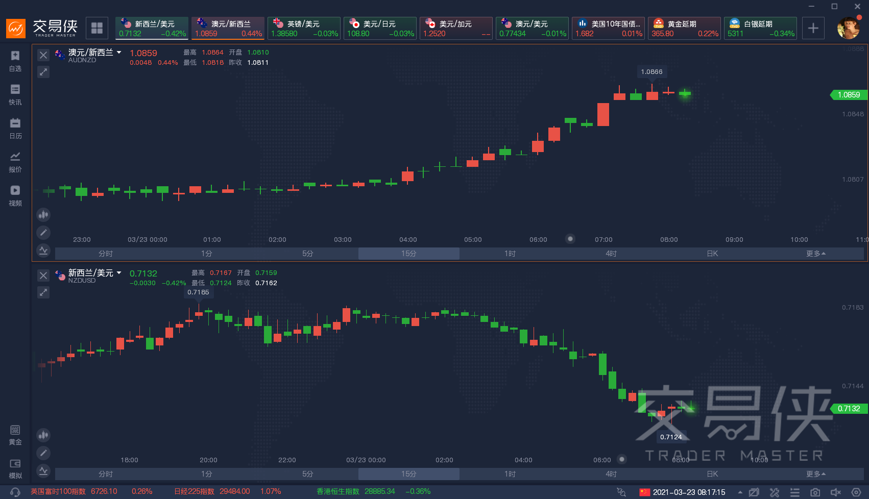Click the time axis marker on AUDNZD chart
The width and height of the screenshot is (869, 499).
point(570,239)
